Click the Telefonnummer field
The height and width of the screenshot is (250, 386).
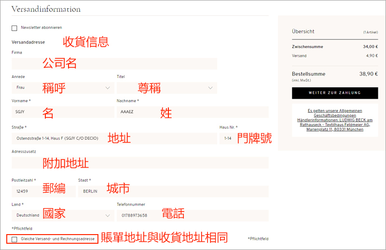click(193, 215)
